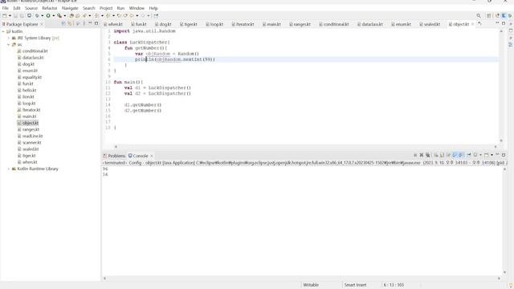
Task: Open the Project menu
Action: tap(106, 8)
